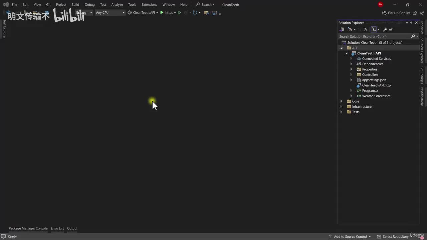The height and width of the screenshot is (240, 427).
Task: Open the Git menu
Action: (48, 5)
